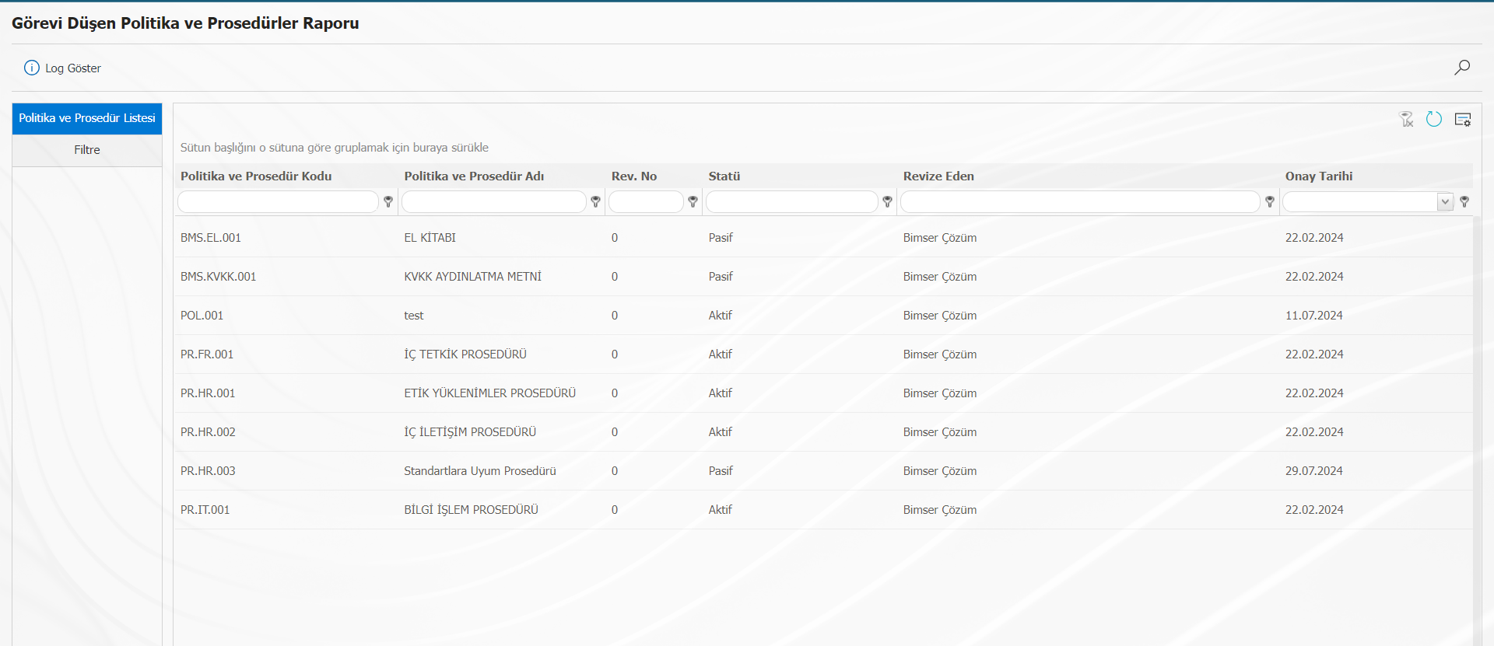Expand the Onay Tarihi date dropdown
The width and height of the screenshot is (1494, 646).
1445,202
